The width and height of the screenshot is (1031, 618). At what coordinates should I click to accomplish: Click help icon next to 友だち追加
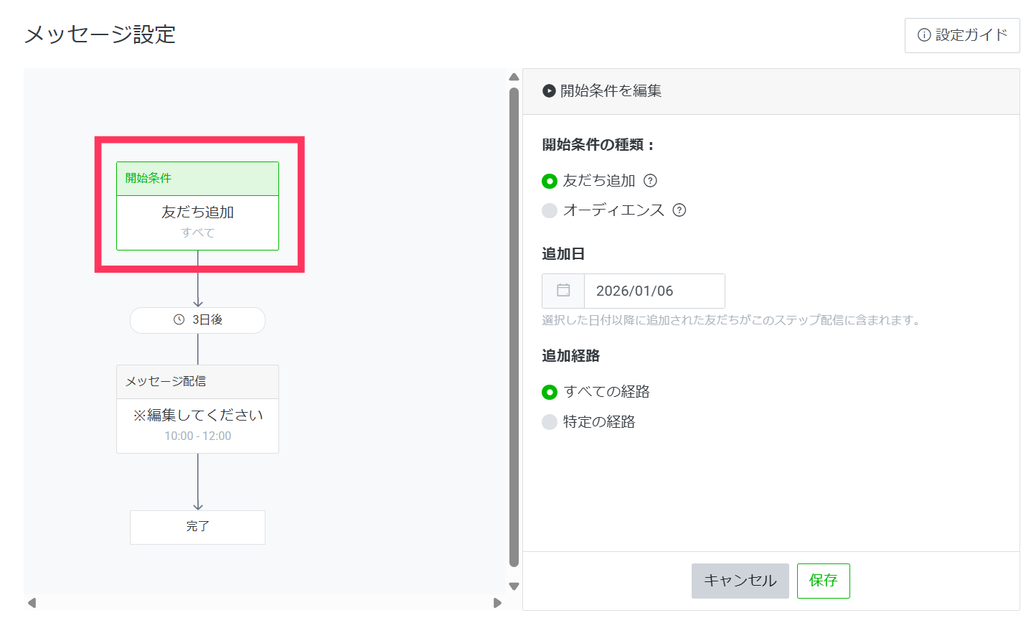[650, 181]
